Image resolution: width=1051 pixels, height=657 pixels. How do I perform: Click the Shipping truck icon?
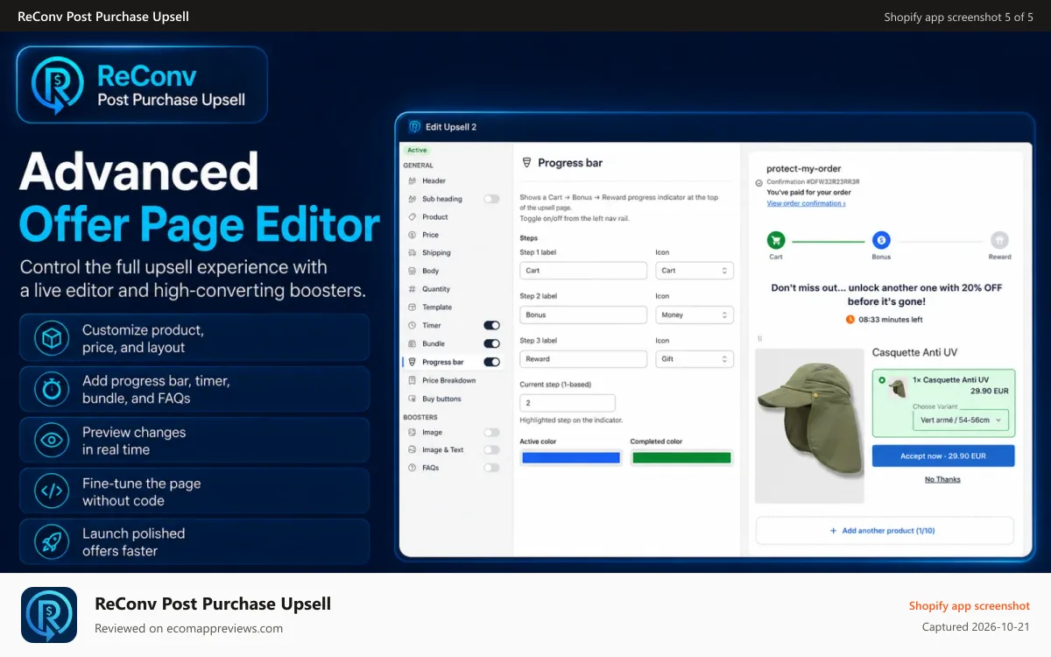point(412,253)
